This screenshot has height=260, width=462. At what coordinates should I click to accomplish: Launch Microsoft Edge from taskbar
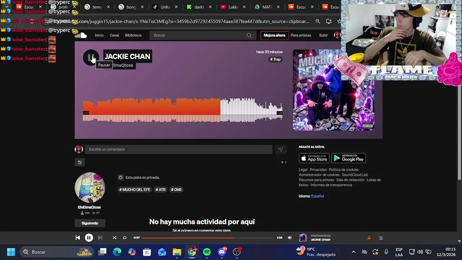click(x=117, y=252)
